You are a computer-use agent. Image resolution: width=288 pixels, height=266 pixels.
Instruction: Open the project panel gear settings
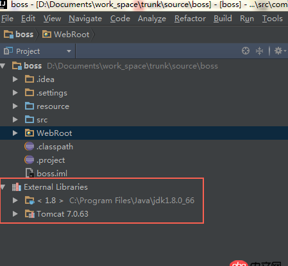280,51
